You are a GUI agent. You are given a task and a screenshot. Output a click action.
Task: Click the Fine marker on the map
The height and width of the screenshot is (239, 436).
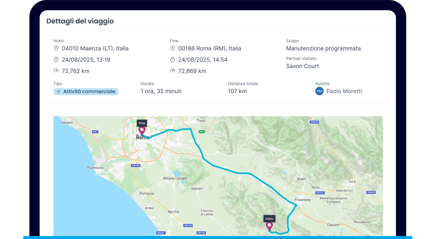[x=142, y=130]
